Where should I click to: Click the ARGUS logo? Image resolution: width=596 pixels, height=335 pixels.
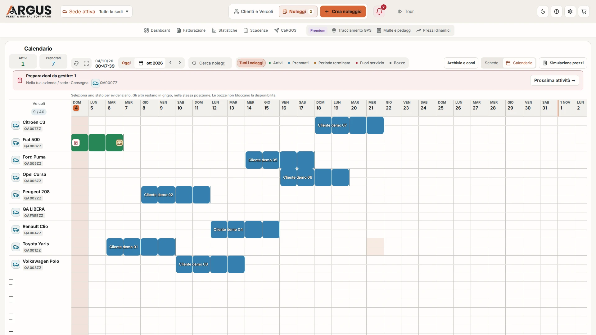(29, 11)
